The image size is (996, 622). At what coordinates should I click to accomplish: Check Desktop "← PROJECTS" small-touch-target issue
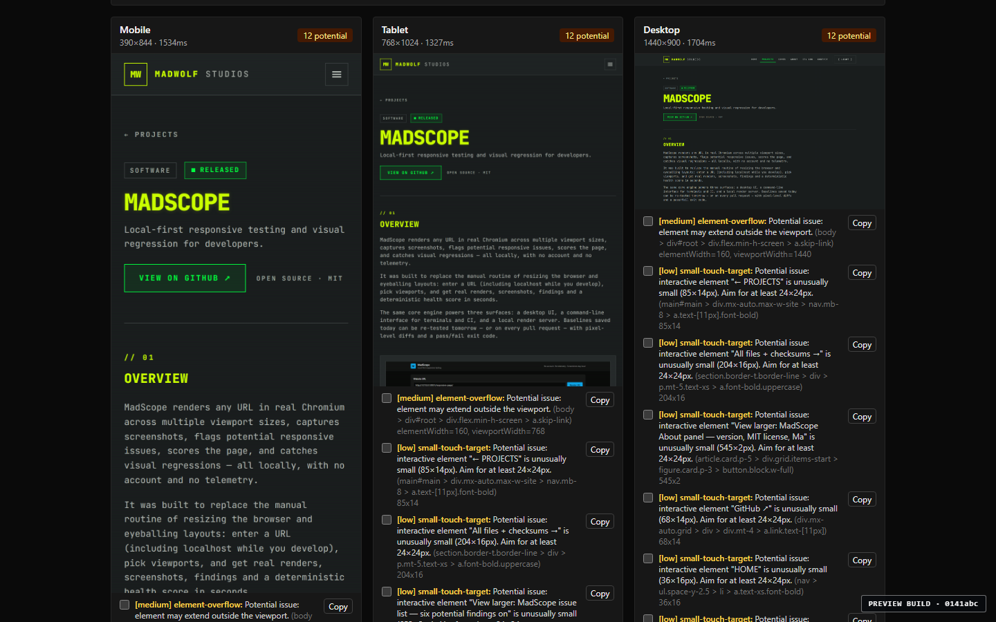648,271
